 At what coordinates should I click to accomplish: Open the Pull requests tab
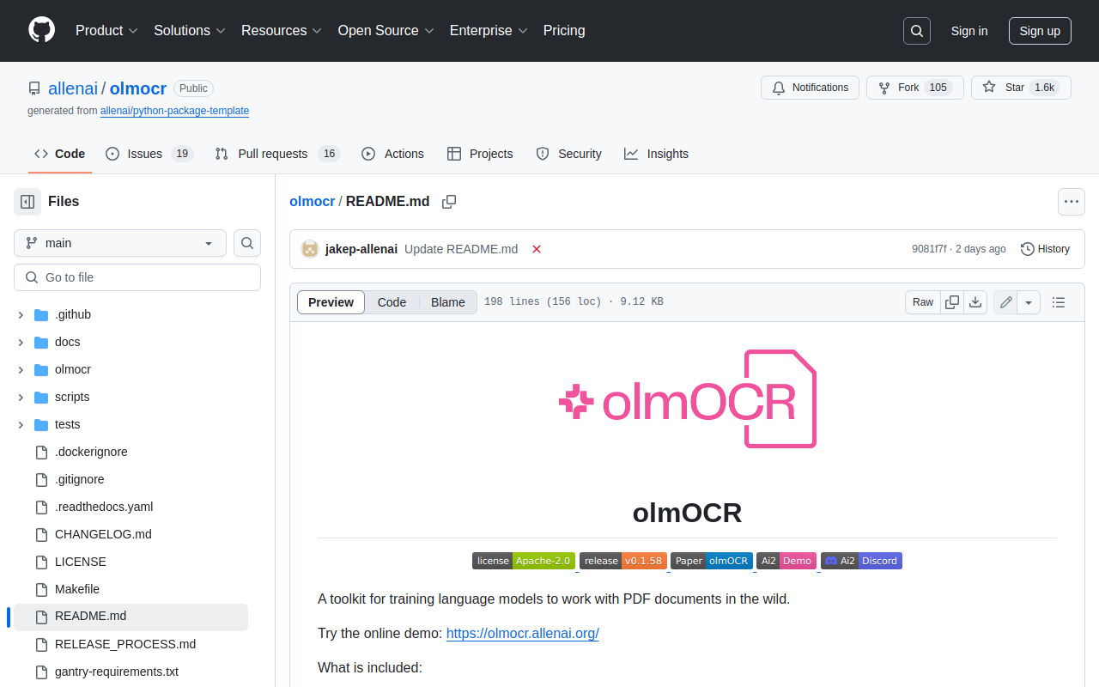pyautogui.click(x=276, y=154)
